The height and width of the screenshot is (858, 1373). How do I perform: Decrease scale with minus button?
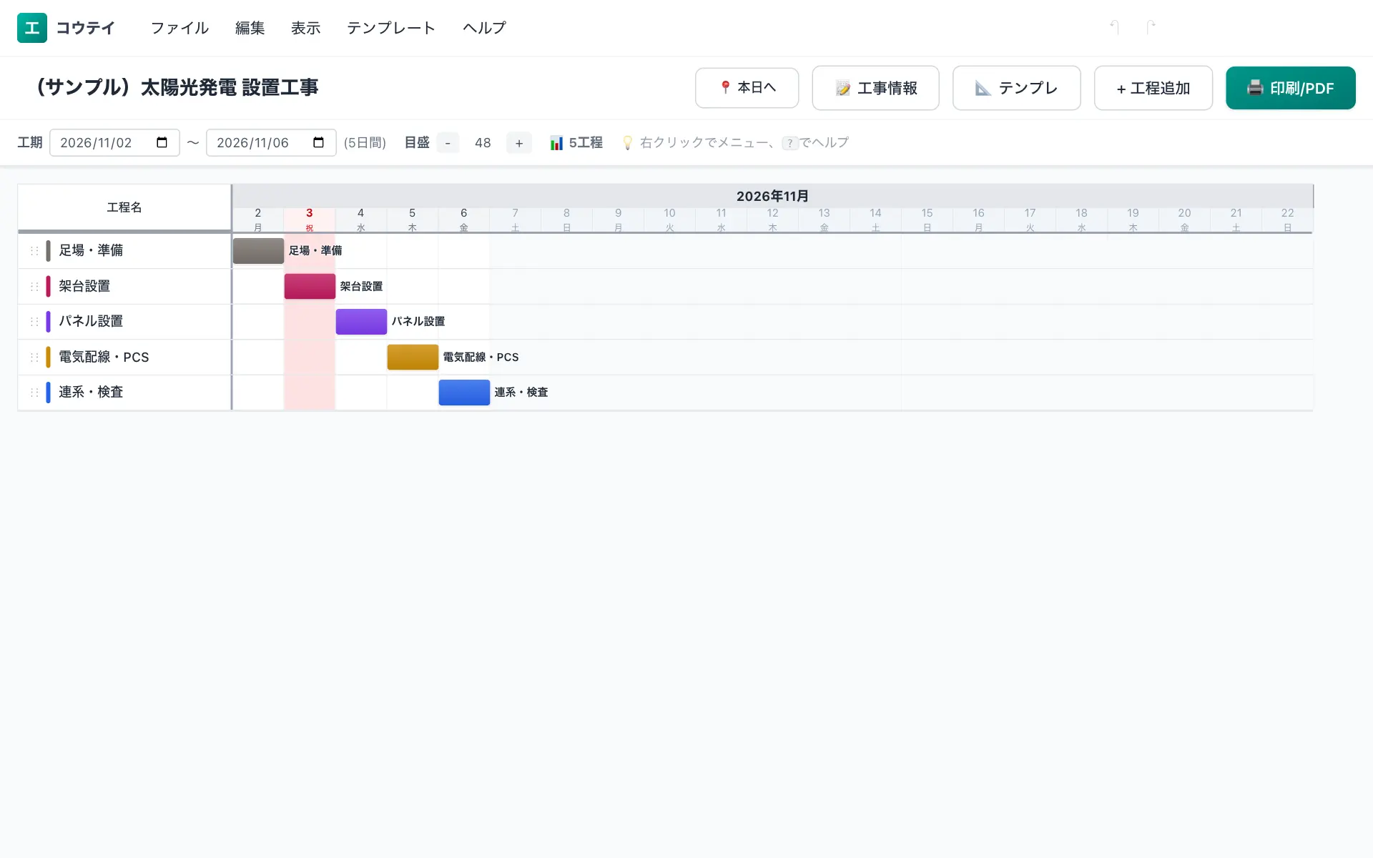point(448,143)
